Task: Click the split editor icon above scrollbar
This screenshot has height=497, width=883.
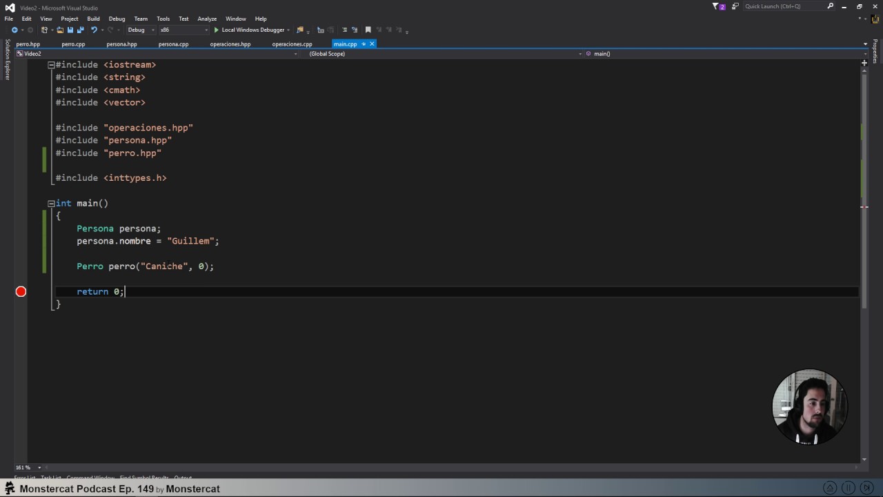Action: point(864,63)
